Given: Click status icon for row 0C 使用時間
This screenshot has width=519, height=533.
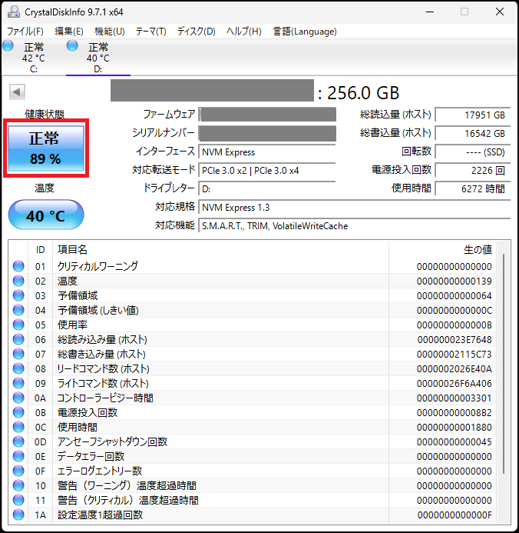Looking at the screenshot, I should click(x=18, y=427).
